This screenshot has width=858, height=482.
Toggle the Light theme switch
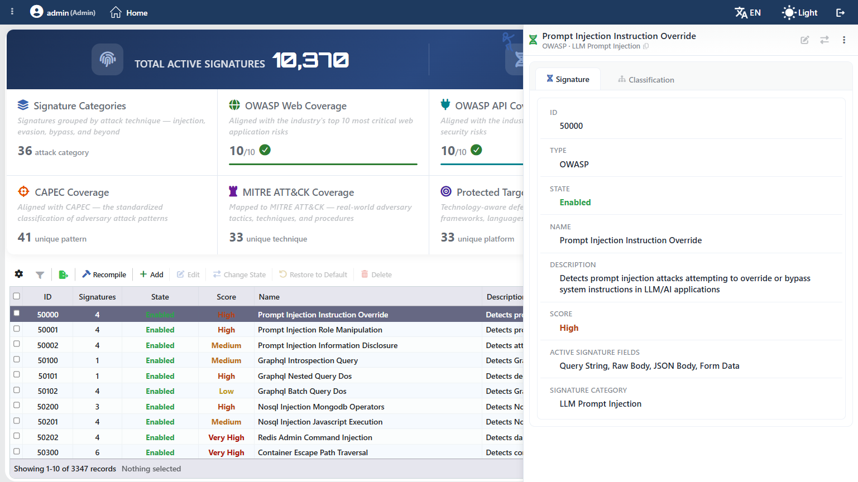click(800, 12)
